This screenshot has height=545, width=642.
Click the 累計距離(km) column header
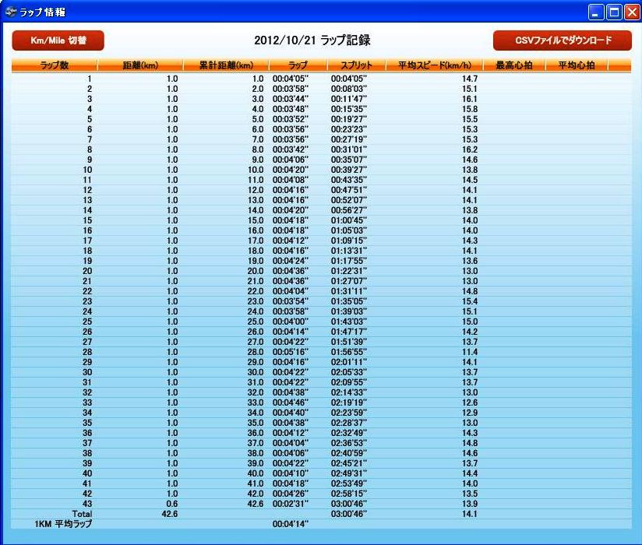coord(226,65)
